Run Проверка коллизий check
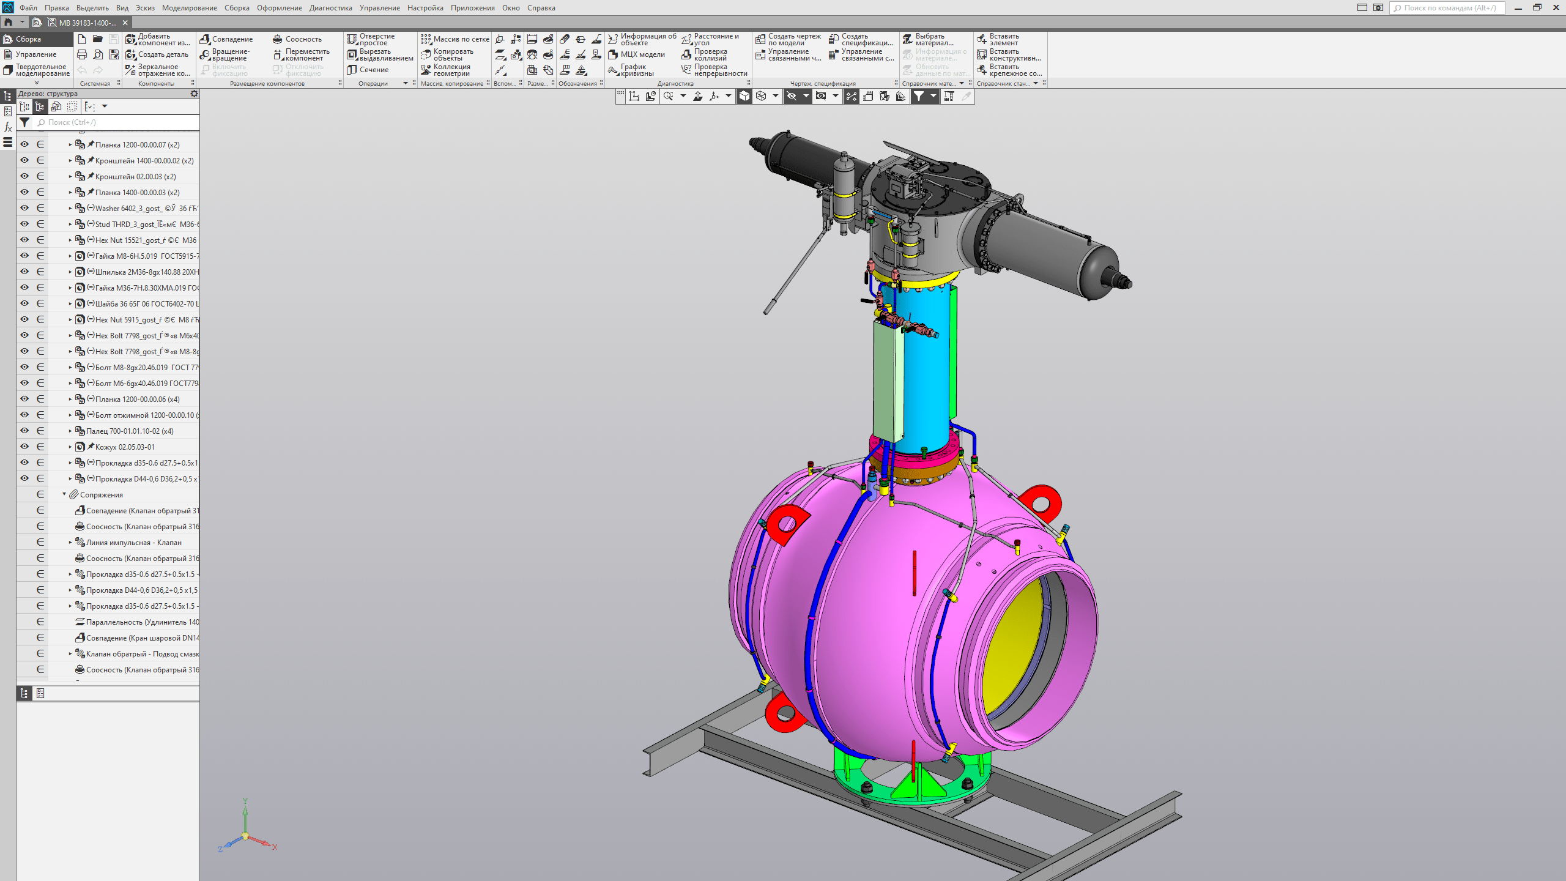The height and width of the screenshot is (881, 1566). 704,54
